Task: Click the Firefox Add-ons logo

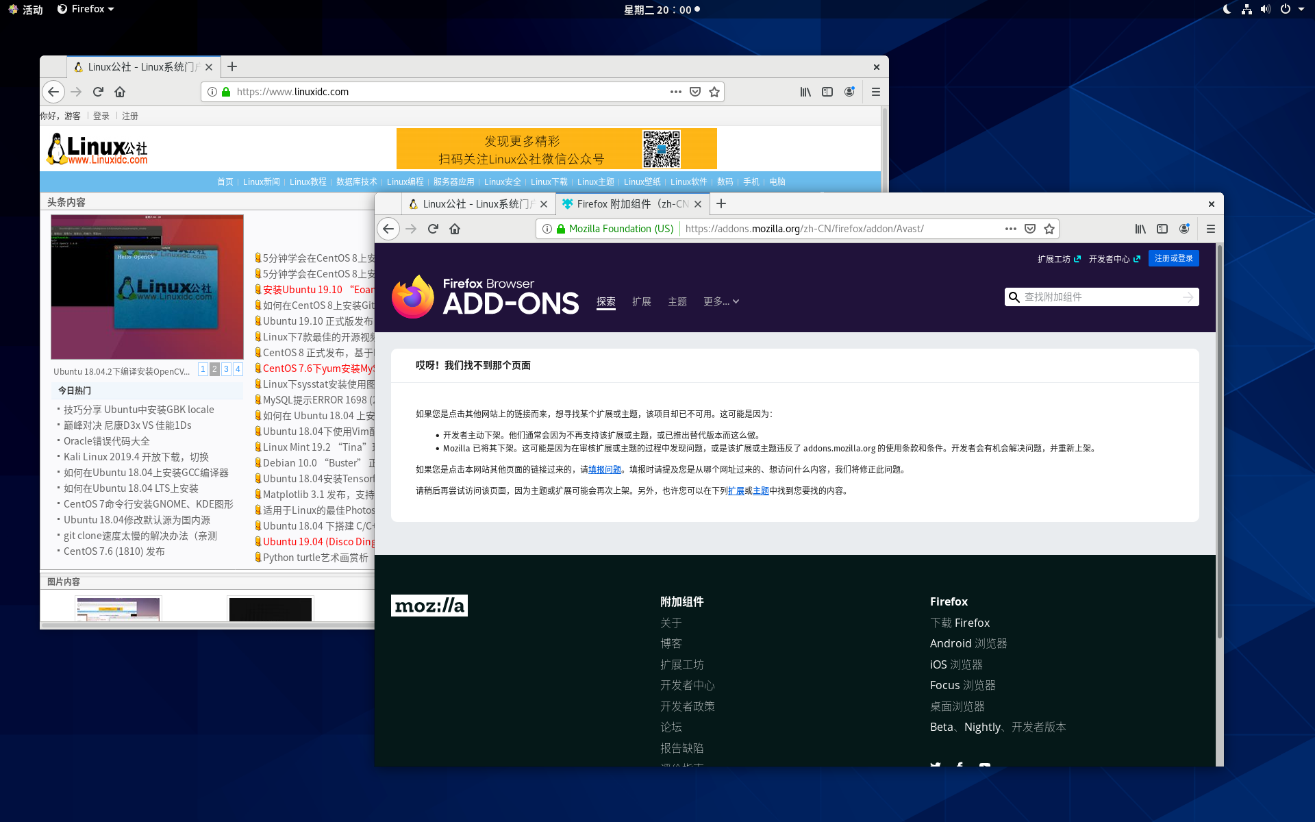Action: [x=485, y=297]
